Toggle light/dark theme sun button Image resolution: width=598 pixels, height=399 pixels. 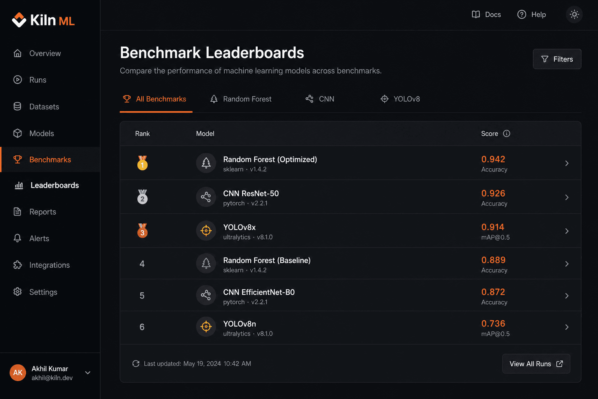tap(574, 14)
